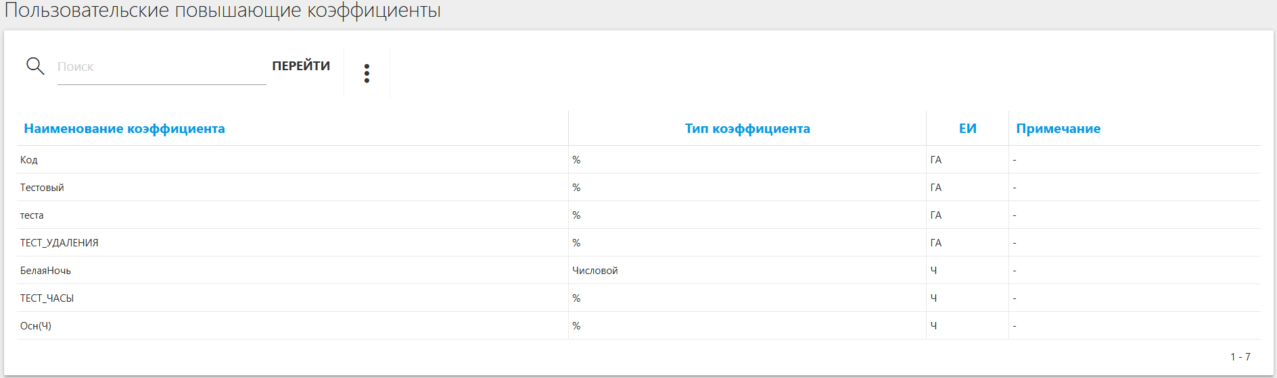This screenshot has width=1277, height=378.
Task: Select the Тестовый row name
Action: pos(42,188)
